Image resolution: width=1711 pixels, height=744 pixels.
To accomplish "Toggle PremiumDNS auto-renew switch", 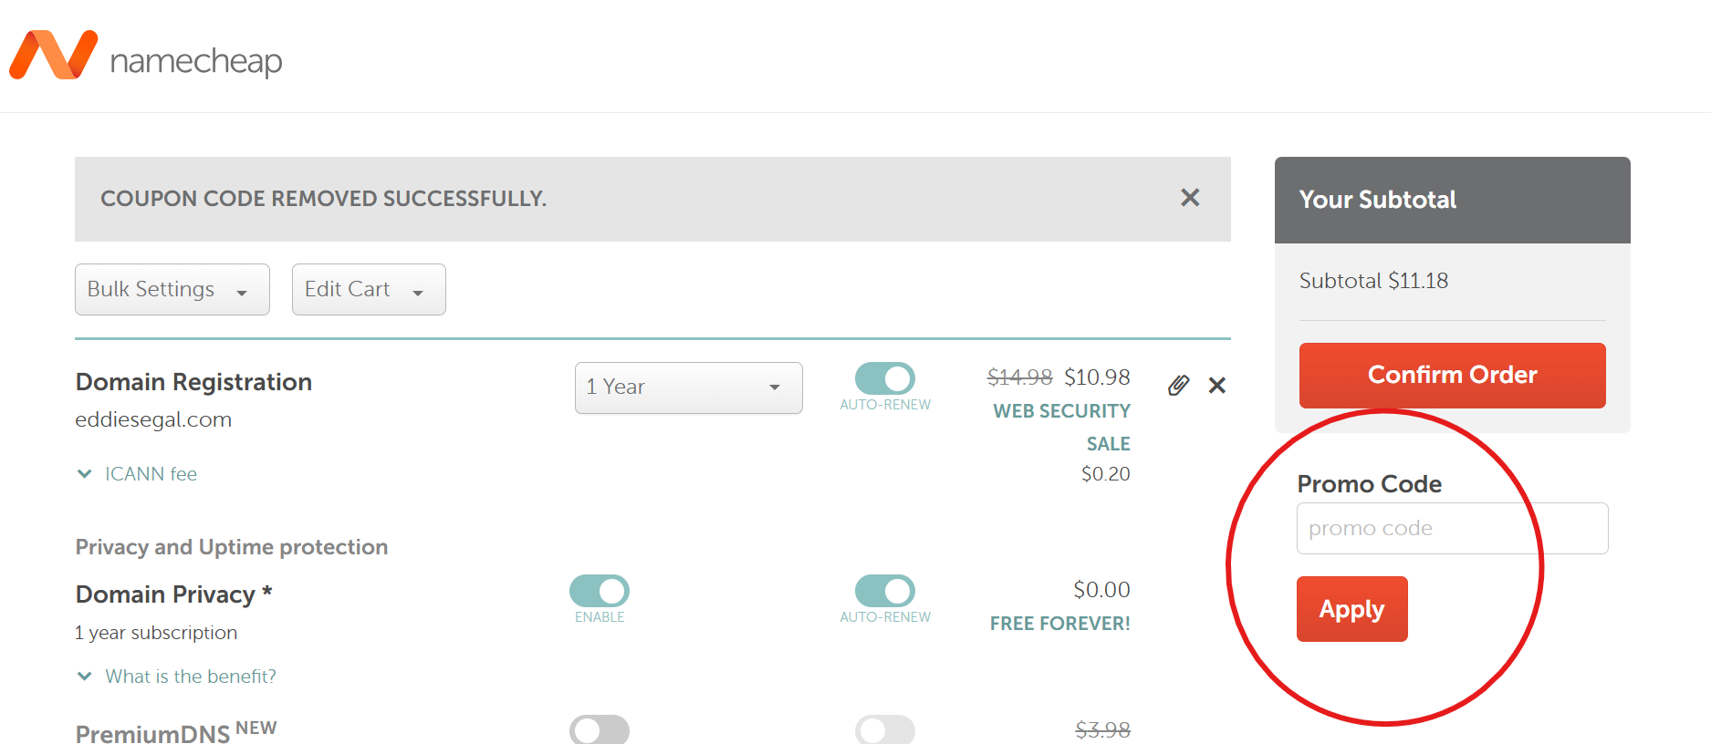I will 884,730.
